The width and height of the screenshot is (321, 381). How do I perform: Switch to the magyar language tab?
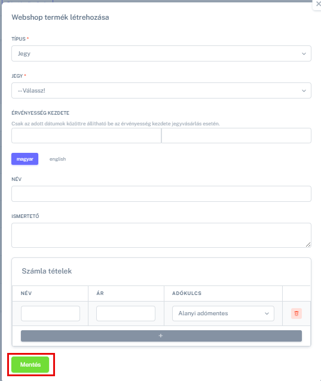click(25, 159)
